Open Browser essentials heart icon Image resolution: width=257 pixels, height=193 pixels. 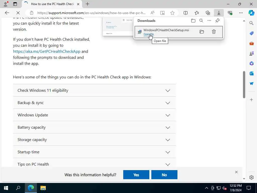pyautogui.click(x=230, y=13)
